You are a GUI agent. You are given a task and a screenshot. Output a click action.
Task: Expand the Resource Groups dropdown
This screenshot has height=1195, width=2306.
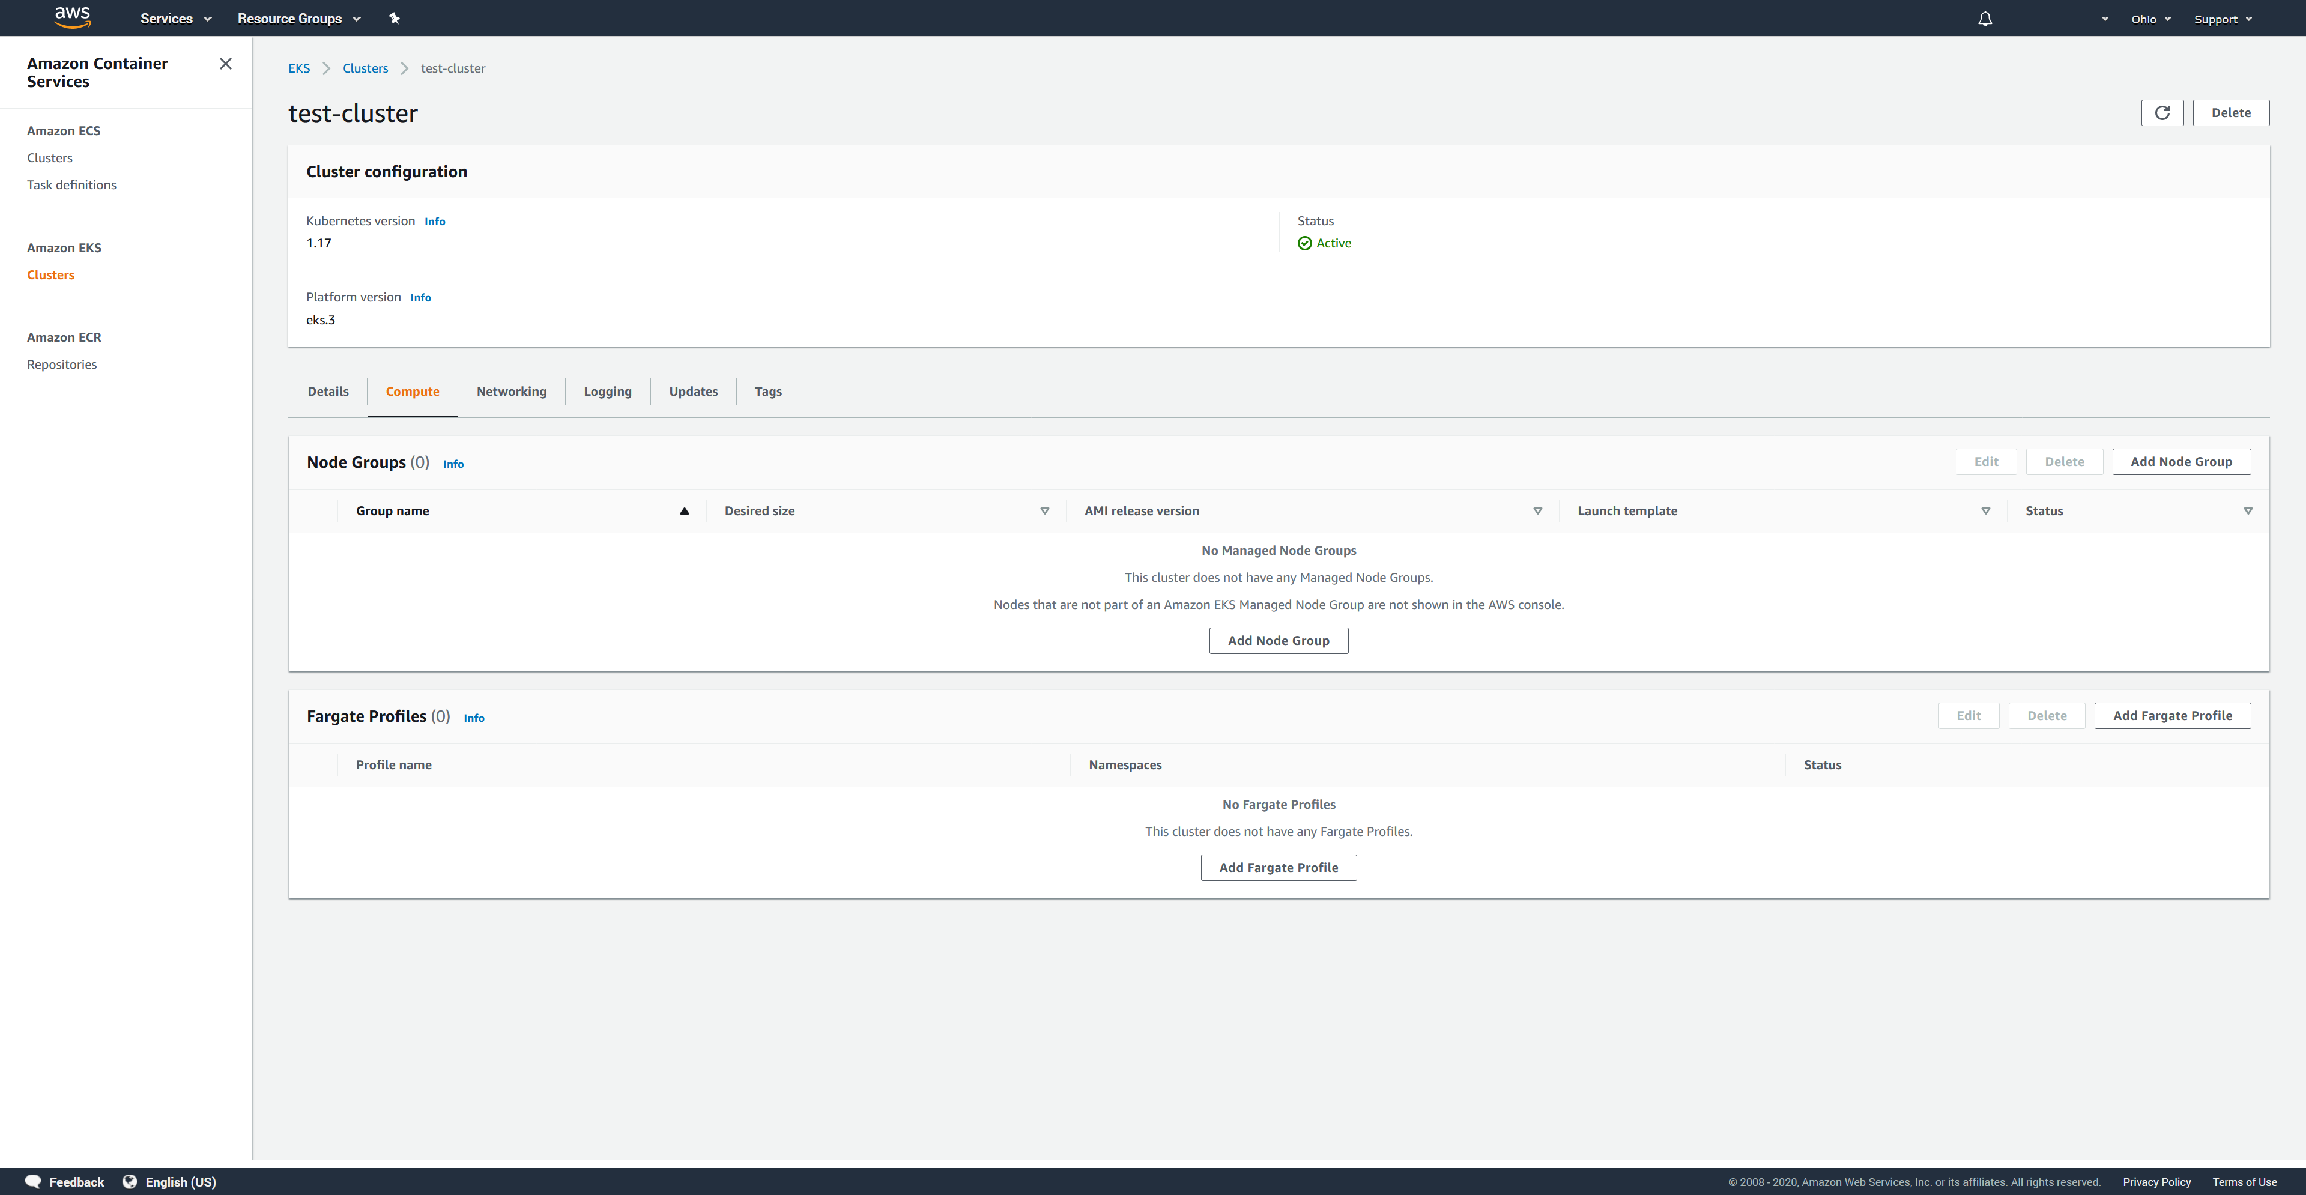click(298, 19)
